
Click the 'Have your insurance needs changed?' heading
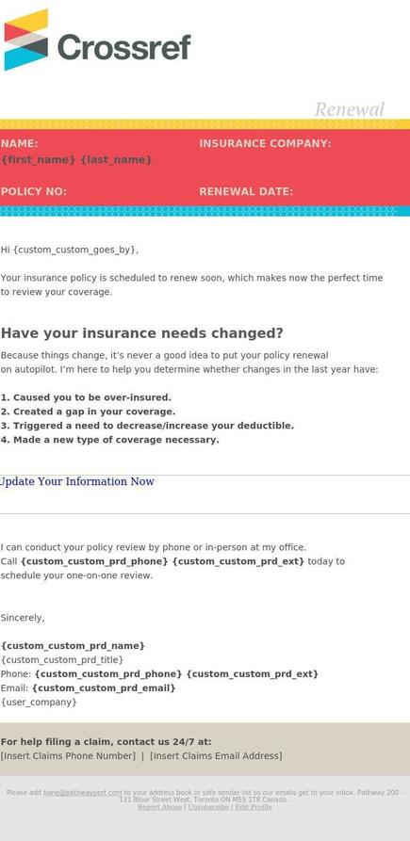tap(142, 333)
